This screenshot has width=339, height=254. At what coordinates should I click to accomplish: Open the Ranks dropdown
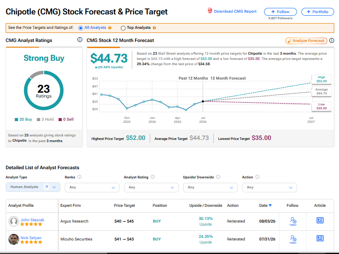coord(92,188)
